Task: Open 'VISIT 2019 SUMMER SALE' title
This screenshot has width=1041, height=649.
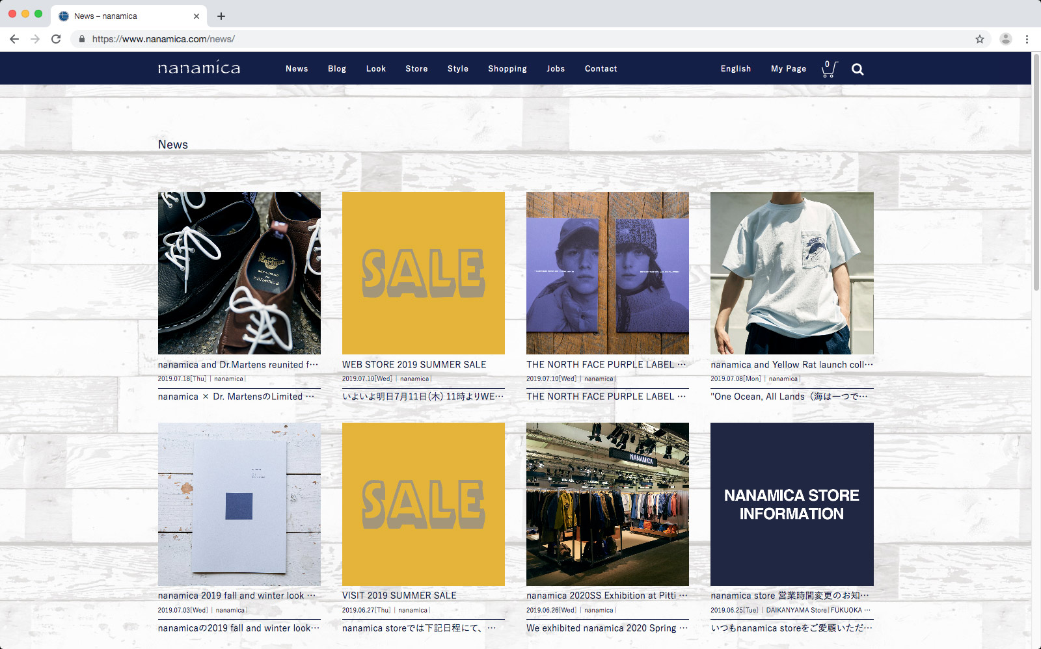Action: pyautogui.click(x=399, y=596)
